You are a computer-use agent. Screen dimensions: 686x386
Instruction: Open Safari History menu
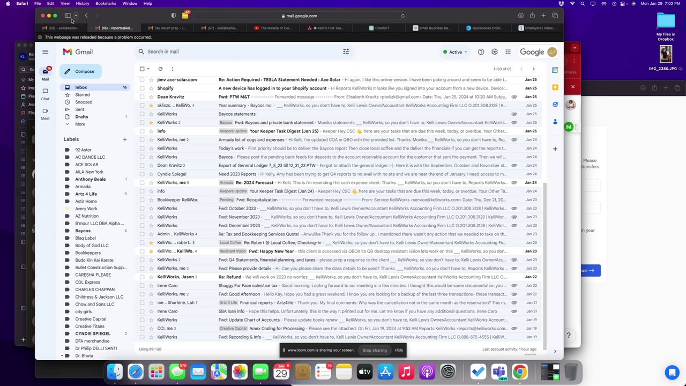click(83, 3)
